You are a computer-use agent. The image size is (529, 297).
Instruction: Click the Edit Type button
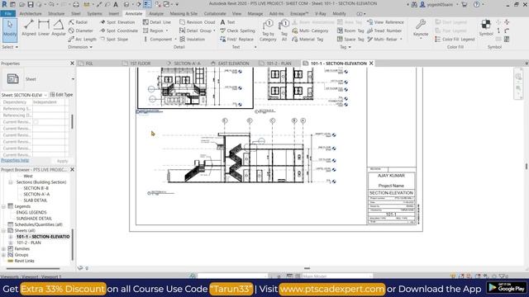tap(61, 95)
